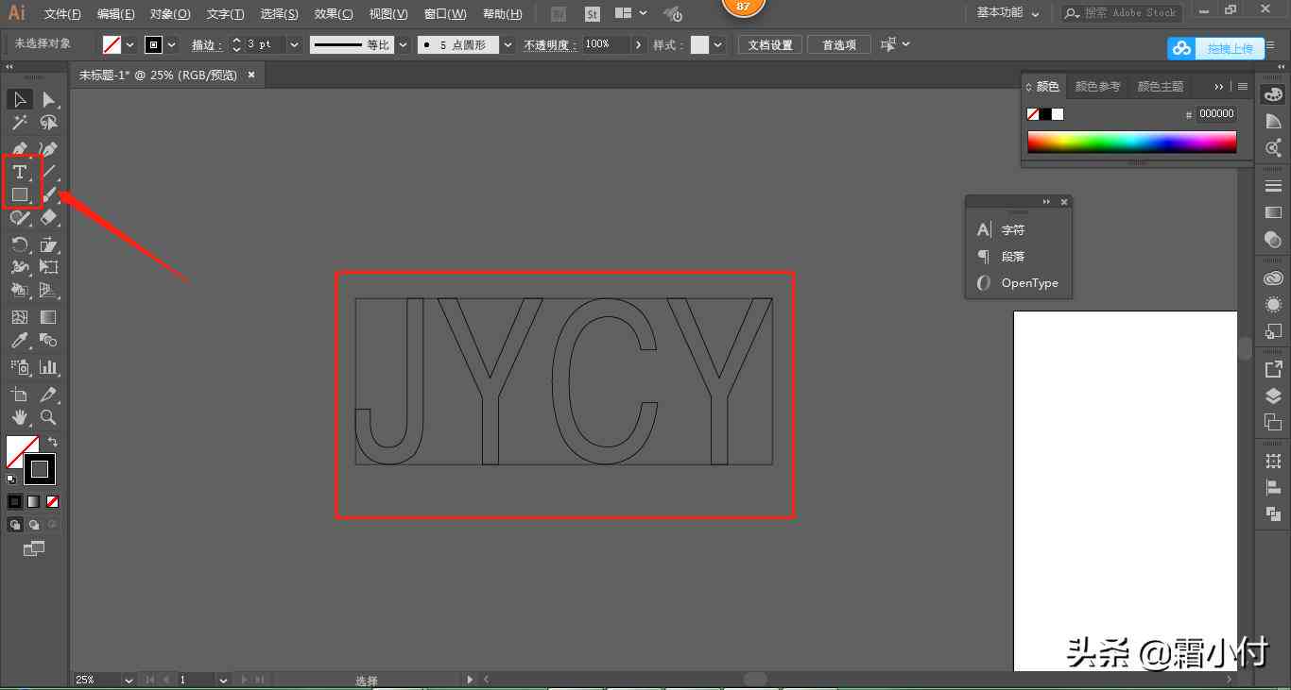Select the Pen tool
Screen dimensions: 1291x690
[19, 149]
